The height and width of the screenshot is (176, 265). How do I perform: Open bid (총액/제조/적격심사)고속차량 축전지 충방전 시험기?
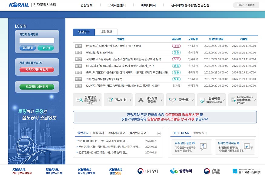pyautogui.click(x=120, y=66)
